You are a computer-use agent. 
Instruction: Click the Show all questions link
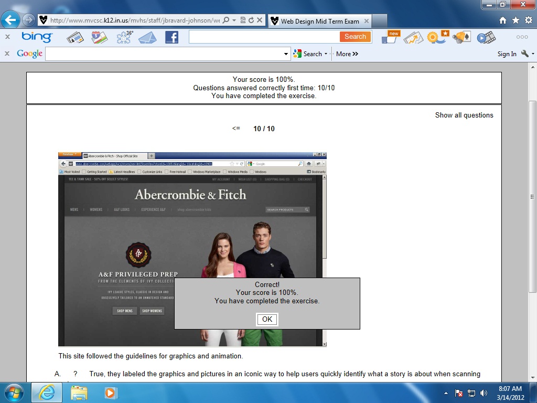(x=464, y=115)
